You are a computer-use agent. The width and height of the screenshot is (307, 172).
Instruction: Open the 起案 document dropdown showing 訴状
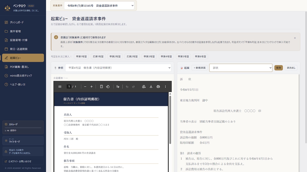click(241, 68)
